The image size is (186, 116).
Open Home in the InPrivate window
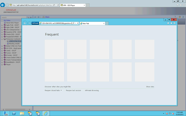click(168, 23)
